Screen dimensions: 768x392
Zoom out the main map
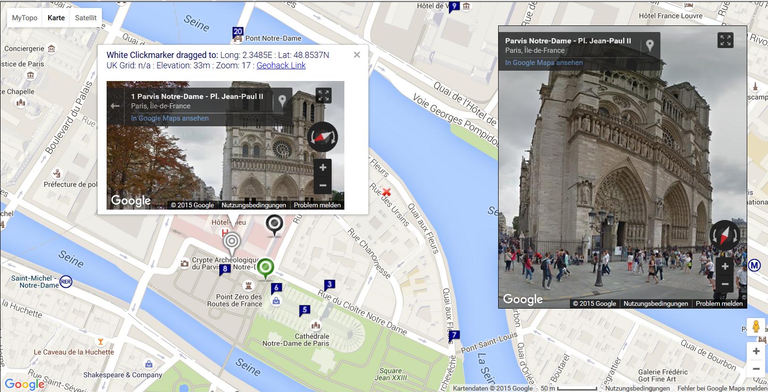(756, 369)
